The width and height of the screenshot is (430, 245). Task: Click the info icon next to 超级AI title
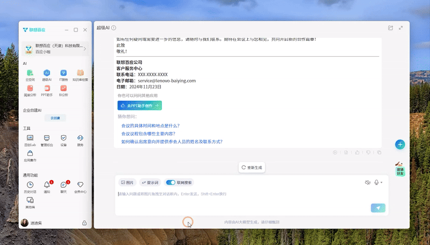coord(113,28)
